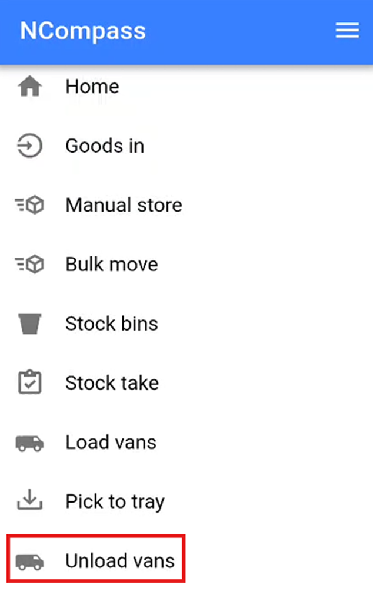373x594 pixels.
Task: Click the Load vans truck icon
Action: coord(29,443)
